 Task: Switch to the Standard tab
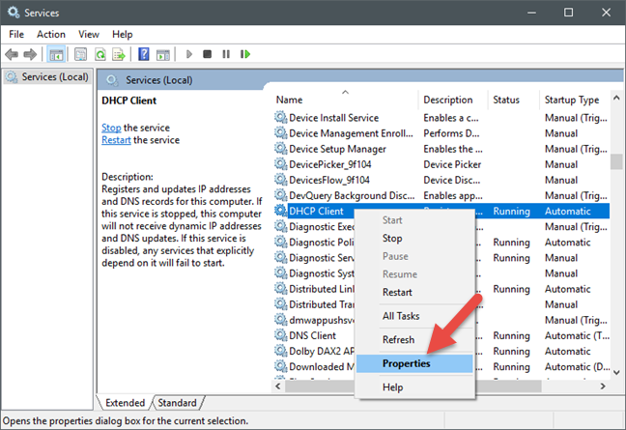tap(177, 403)
